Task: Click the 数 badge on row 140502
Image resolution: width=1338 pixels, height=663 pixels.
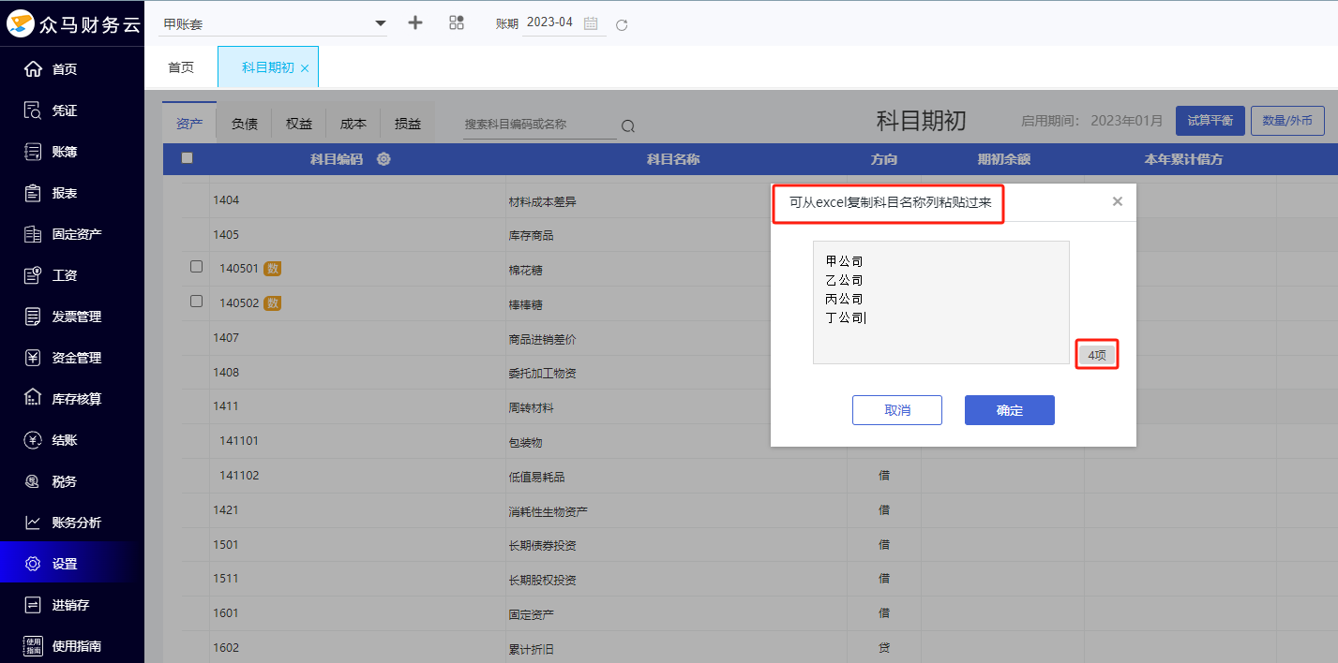Action: pyautogui.click(x=273, y=303)
